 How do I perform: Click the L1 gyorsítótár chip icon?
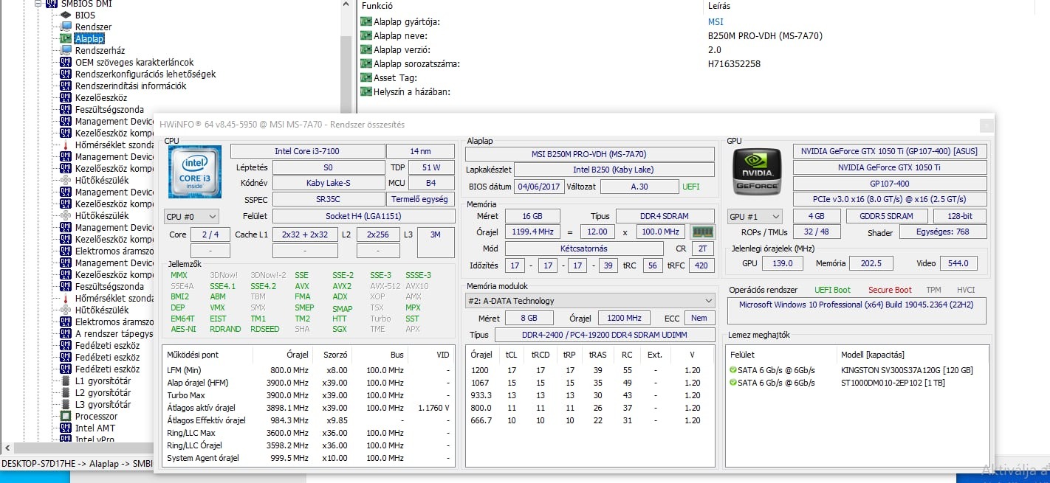[x=66, y=381]
